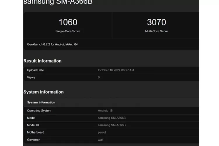Select the 3070 multi-core score value
The height and width of the screenshot is (146, 219).
(157, 22)
